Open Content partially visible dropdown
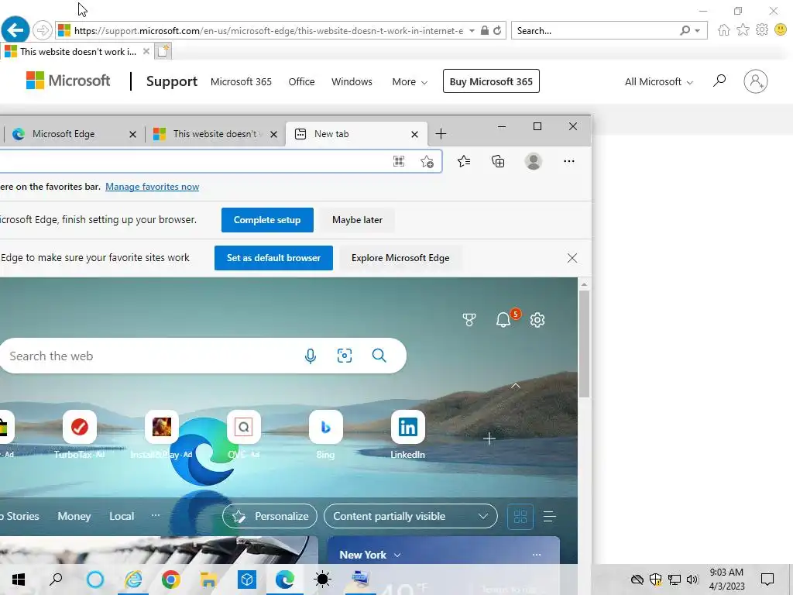This screenshot has height=595, width=793. click(410, 516)
